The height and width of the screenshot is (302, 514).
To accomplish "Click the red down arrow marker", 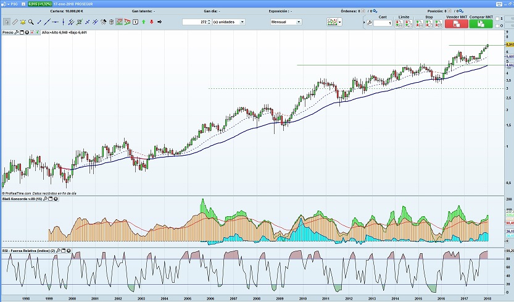I will (151, 22).
